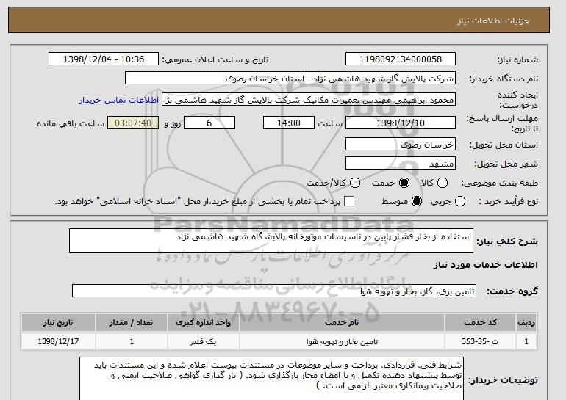Click the خراسان رضوی delivery province field
566x400 pixels.
tap(401, 144)
